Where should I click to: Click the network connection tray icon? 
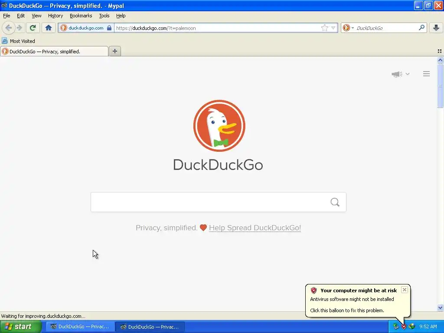412,327
